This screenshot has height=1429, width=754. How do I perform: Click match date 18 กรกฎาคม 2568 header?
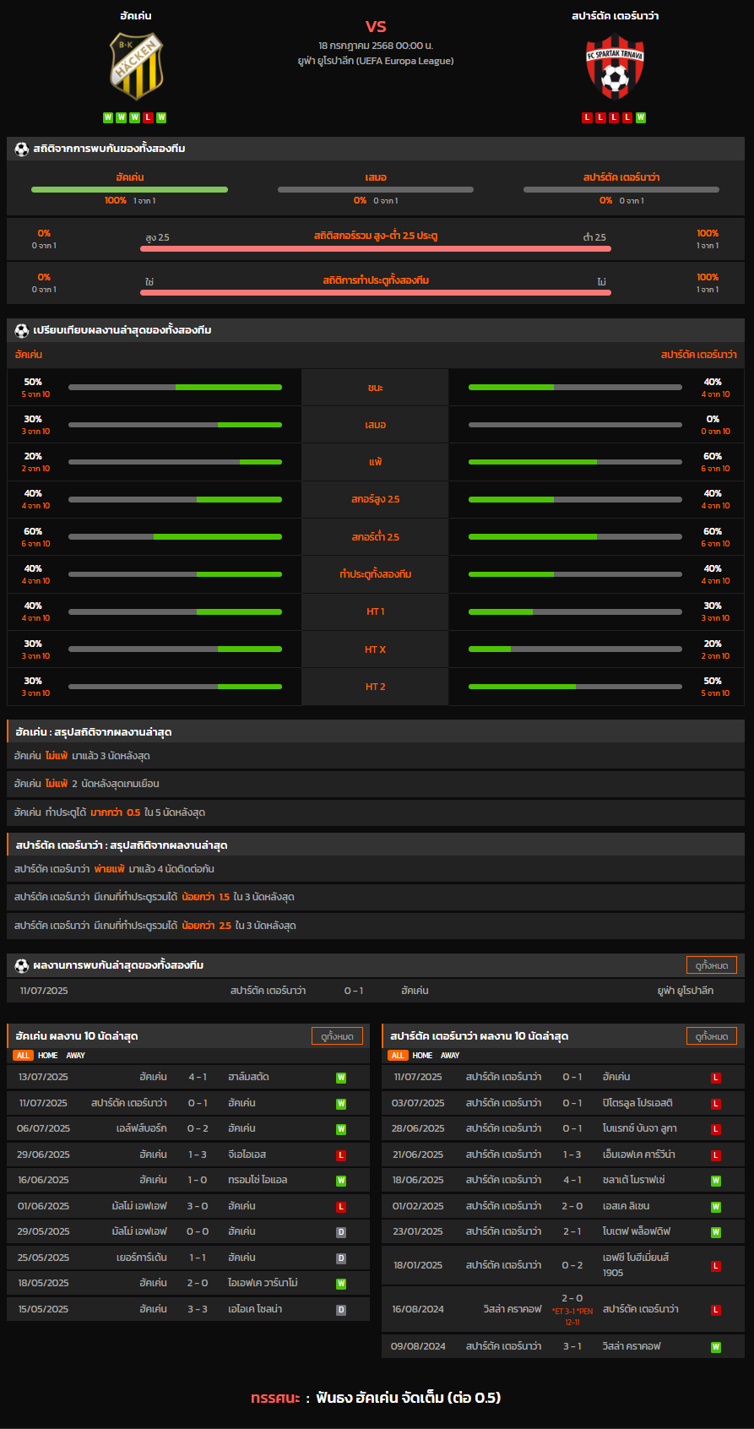pyautogui.click(x=376, y=45)
